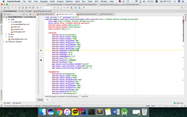
Task: Click the Project panel settings gear icon
Action: (30, 14)
